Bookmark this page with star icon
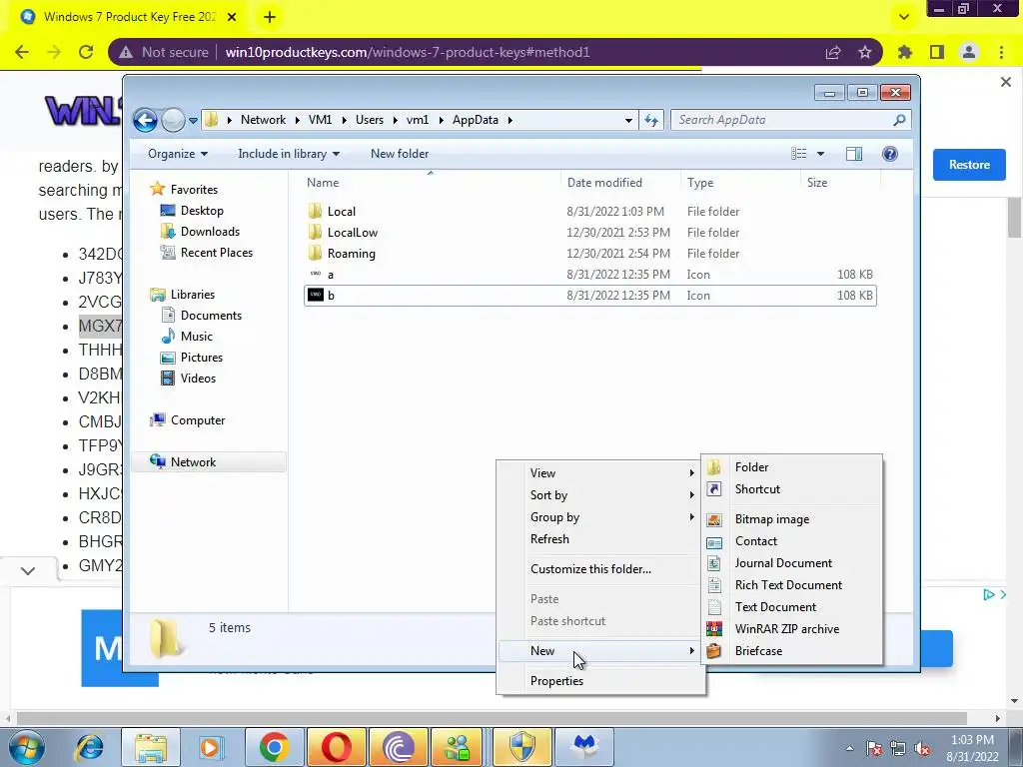The image size is (1023, 767). [x=864, y=52]
